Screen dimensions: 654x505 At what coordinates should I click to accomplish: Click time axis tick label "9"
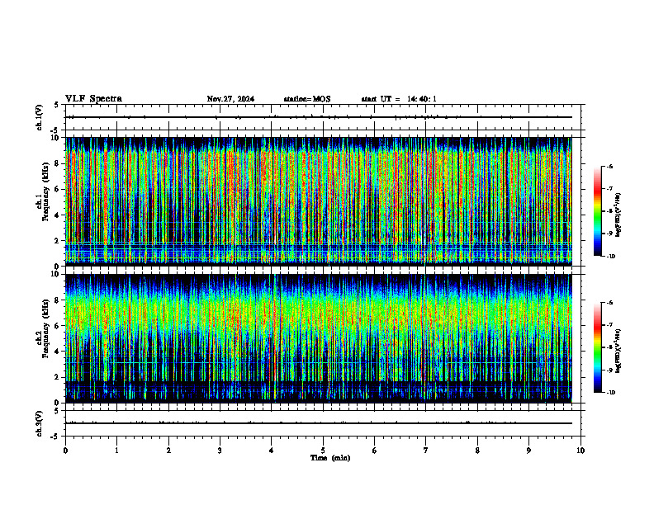(x=528, y=451)
